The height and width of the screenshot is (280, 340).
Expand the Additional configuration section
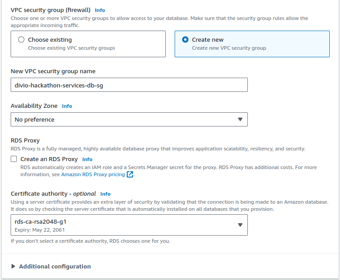[55, 266]
